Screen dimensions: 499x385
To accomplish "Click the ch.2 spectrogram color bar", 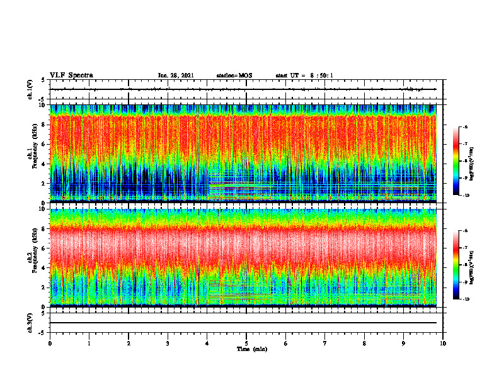I will [x=456, y=265].
